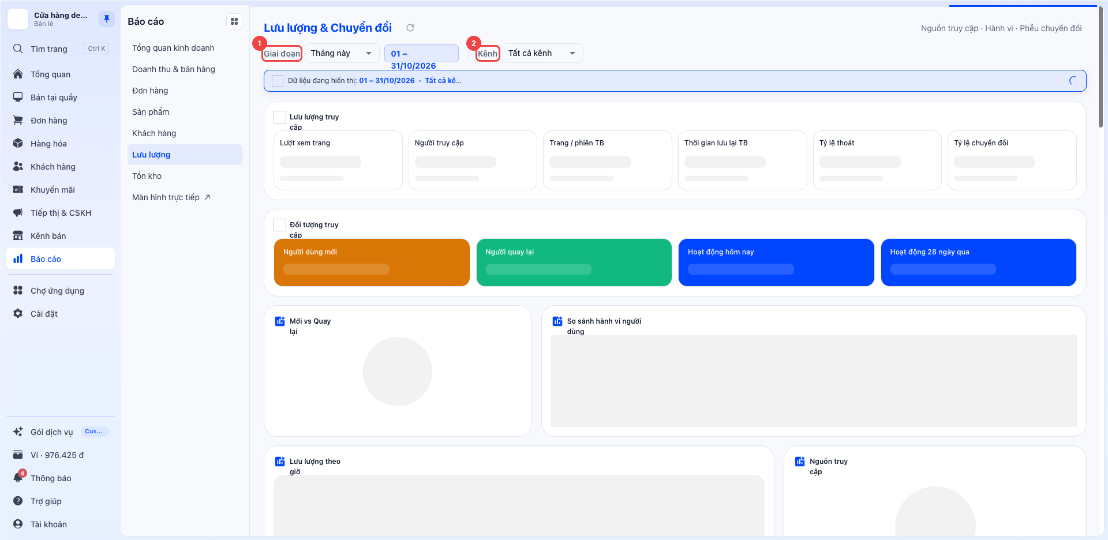Open the Khuyến mãi ticket icon
Viewport: 1108px width, 540px height.
pos(18,189)
